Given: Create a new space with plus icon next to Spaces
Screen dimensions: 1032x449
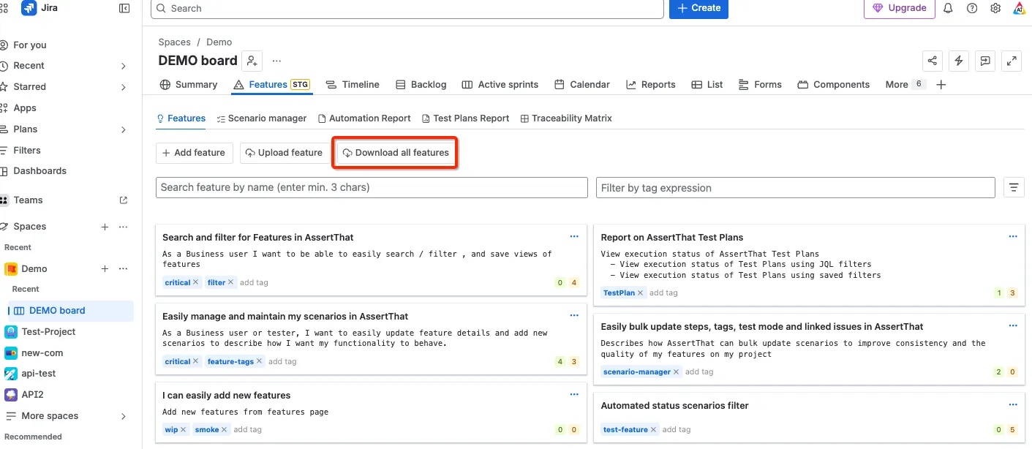Looking at the screenshot, I should click(x=105, y=227).
